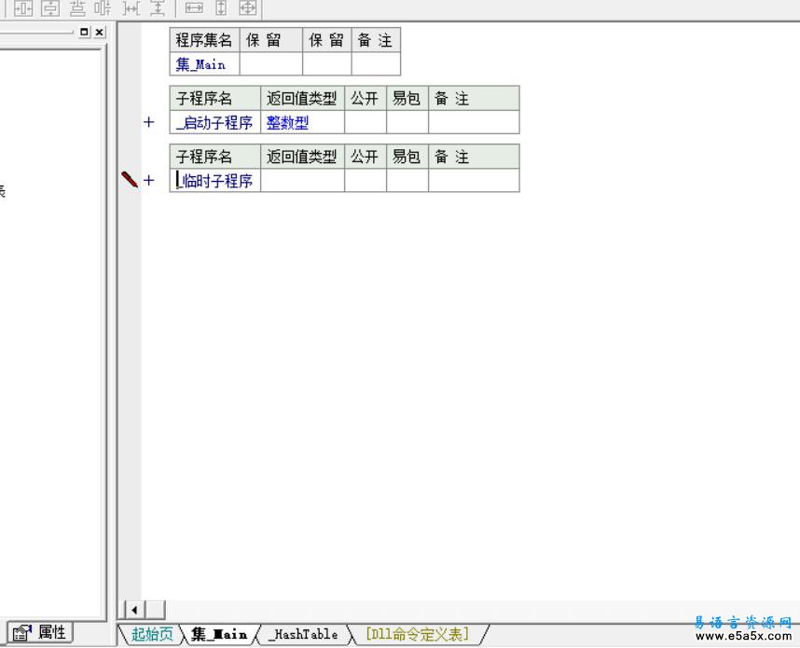Click 返回值类型 header above _启动子程序
The image size is (800, 648).
(302, 99)
